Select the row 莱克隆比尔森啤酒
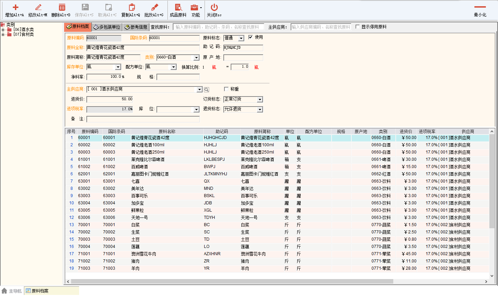The image size is (498, 296). pyautogui.click(x=277, y=159)
